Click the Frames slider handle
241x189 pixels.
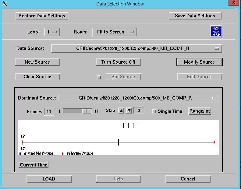coord(87,111)
